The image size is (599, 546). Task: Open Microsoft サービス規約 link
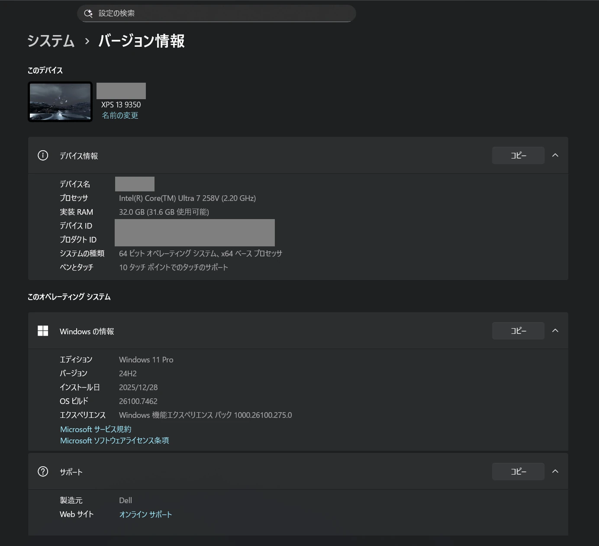pyautogui.click(x=96, y=429)
